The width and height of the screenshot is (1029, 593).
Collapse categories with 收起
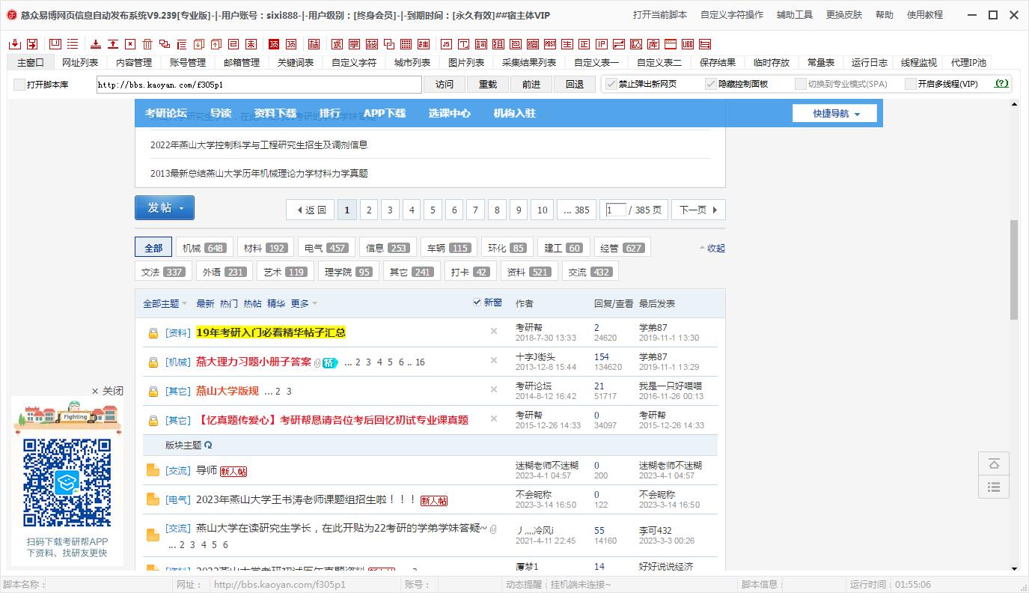coord(712,248)
